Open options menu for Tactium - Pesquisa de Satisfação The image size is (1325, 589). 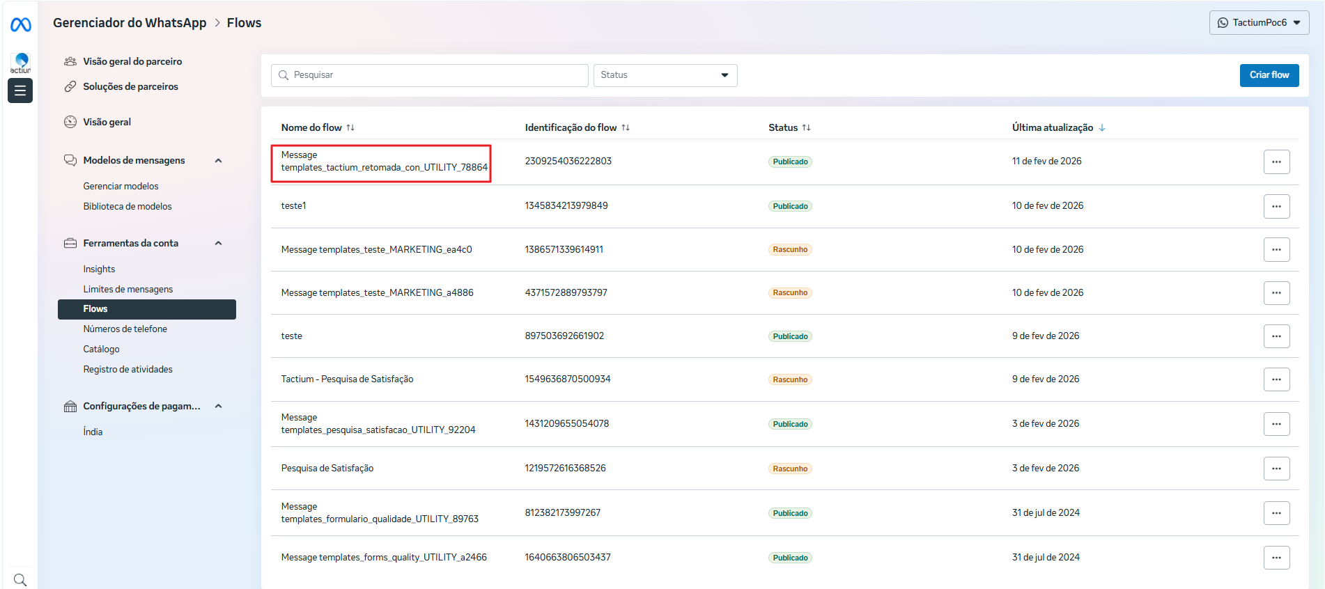point(1276,379)
